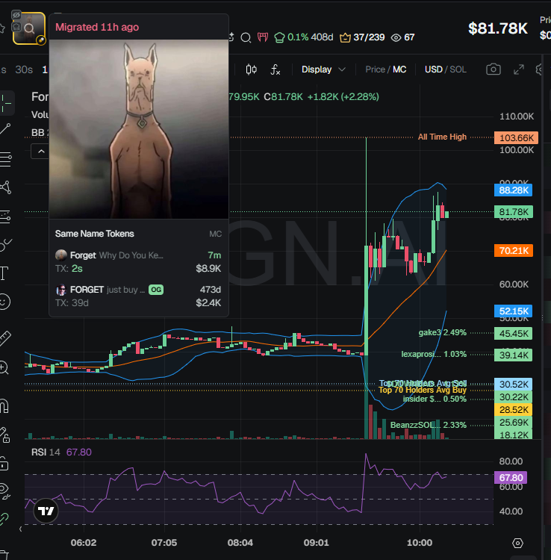This screenshot has width=551, height=560.
Task: Click the hide-token eye icon on avatar
Action: pos(16,15)
